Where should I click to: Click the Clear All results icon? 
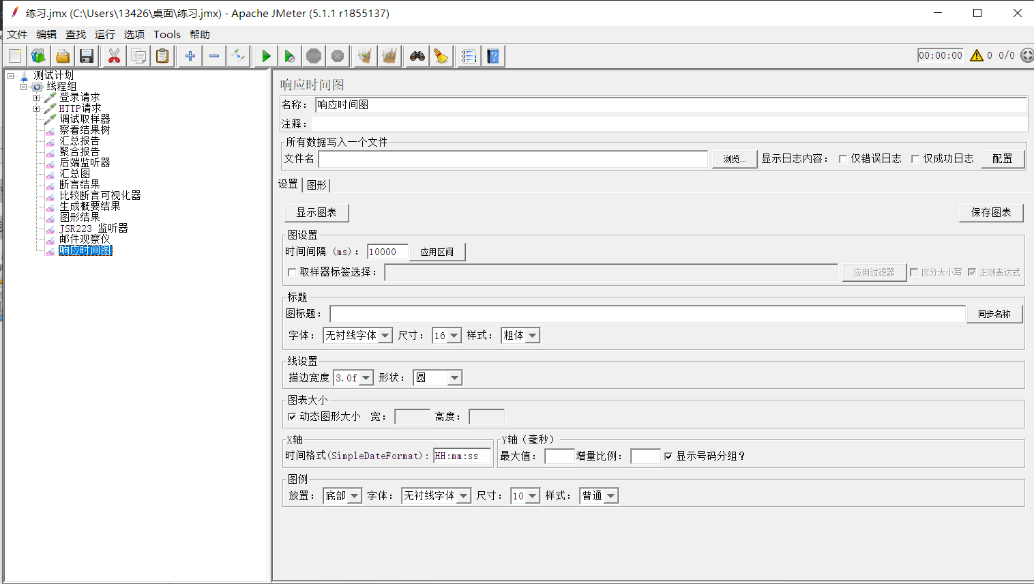pyautogui.click(x=389, y=56)
